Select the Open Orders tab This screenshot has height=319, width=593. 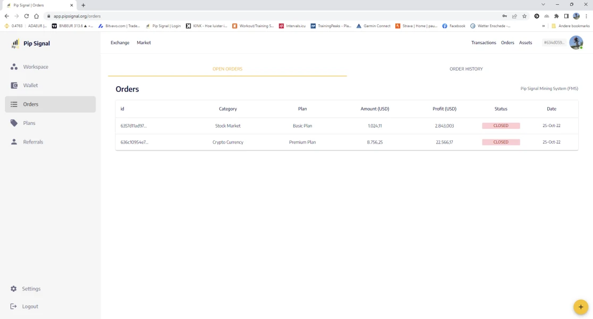[227, 69]
